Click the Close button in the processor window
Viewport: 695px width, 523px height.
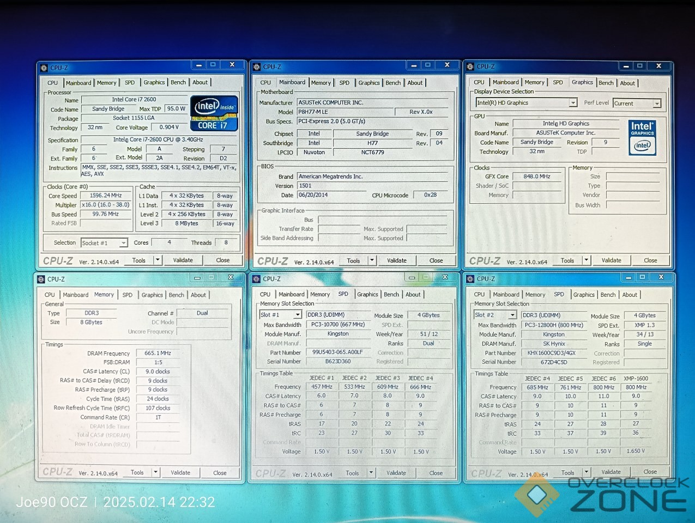tap(223, 260)
